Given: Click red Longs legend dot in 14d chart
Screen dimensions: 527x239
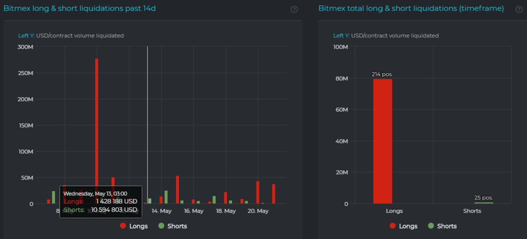Looking at the screenshot, I should (x=123, y=226).
